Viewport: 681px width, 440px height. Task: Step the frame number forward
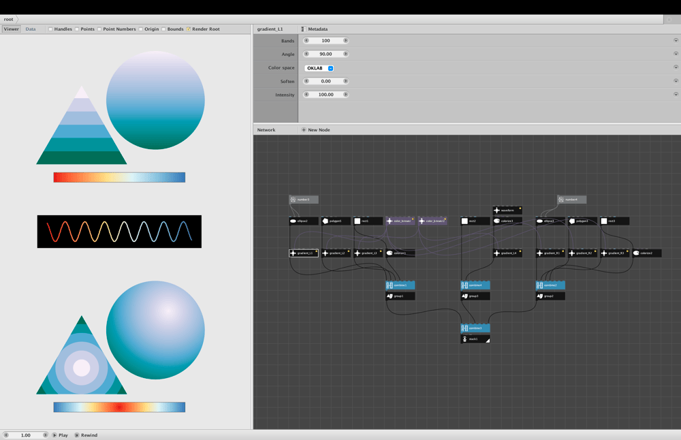[45, 435]
